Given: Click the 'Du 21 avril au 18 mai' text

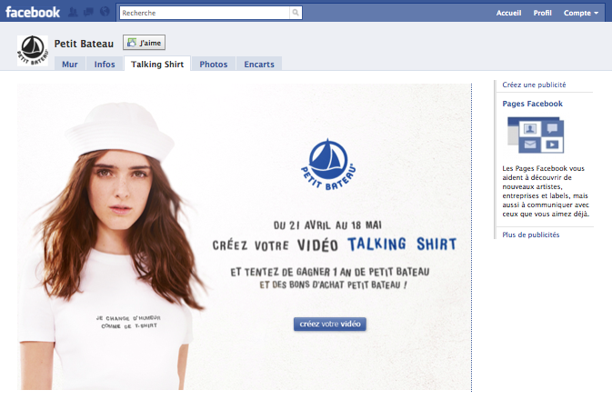Looking at the screenshot, I should pyautogui.click(x=327, y=225).
